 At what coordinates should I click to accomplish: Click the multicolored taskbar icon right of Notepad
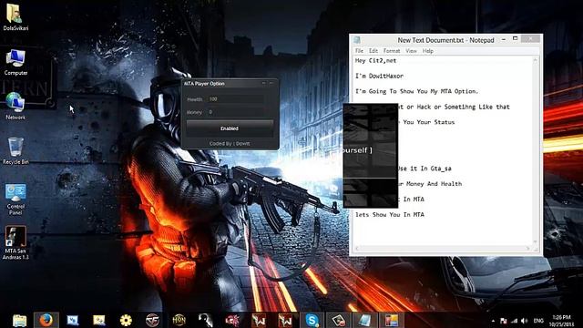391,320
